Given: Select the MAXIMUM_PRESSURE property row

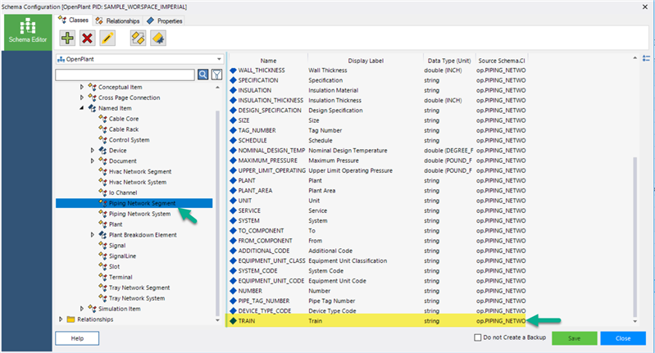Looking at the screenshot, I should pos(378,161).
